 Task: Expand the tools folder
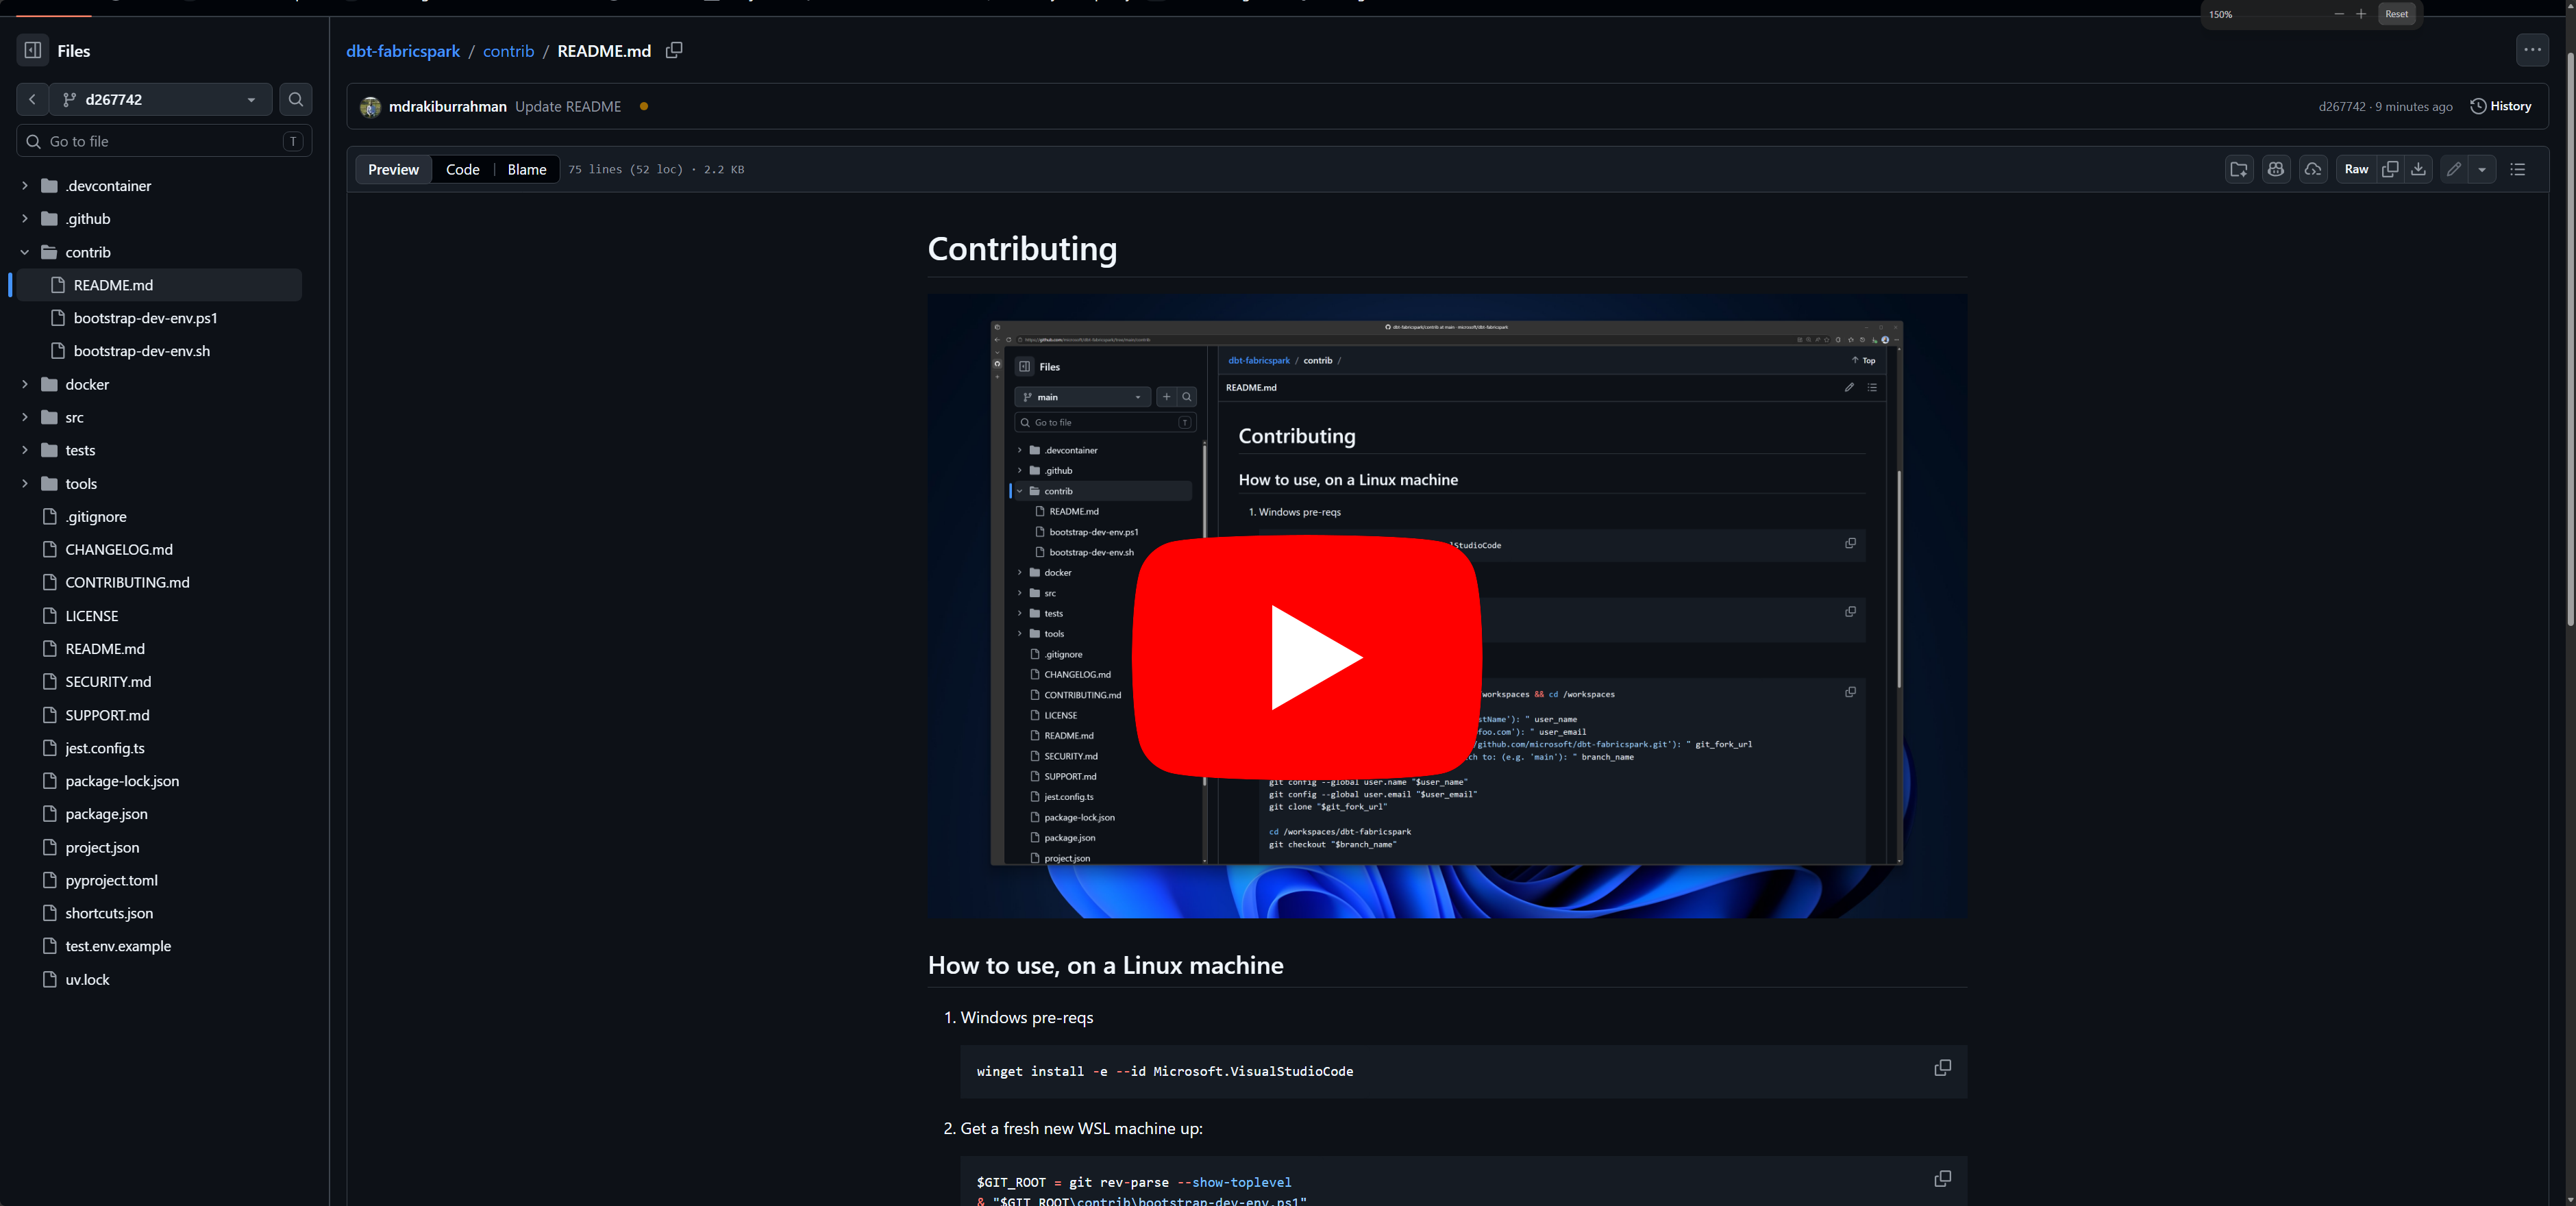25,483
